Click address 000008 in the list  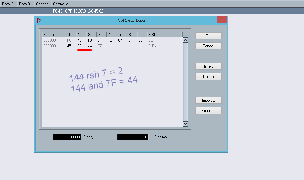(49, 46)
